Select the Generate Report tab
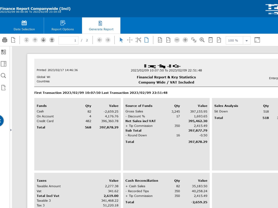This screenshot has height=208, width=278. pos(101,26)
